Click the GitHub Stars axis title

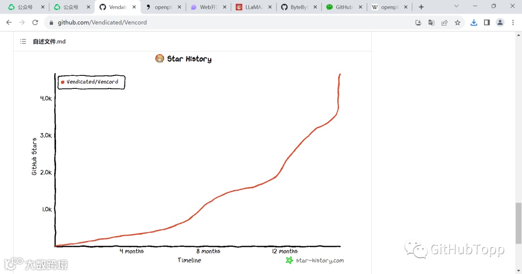point(34,157)
